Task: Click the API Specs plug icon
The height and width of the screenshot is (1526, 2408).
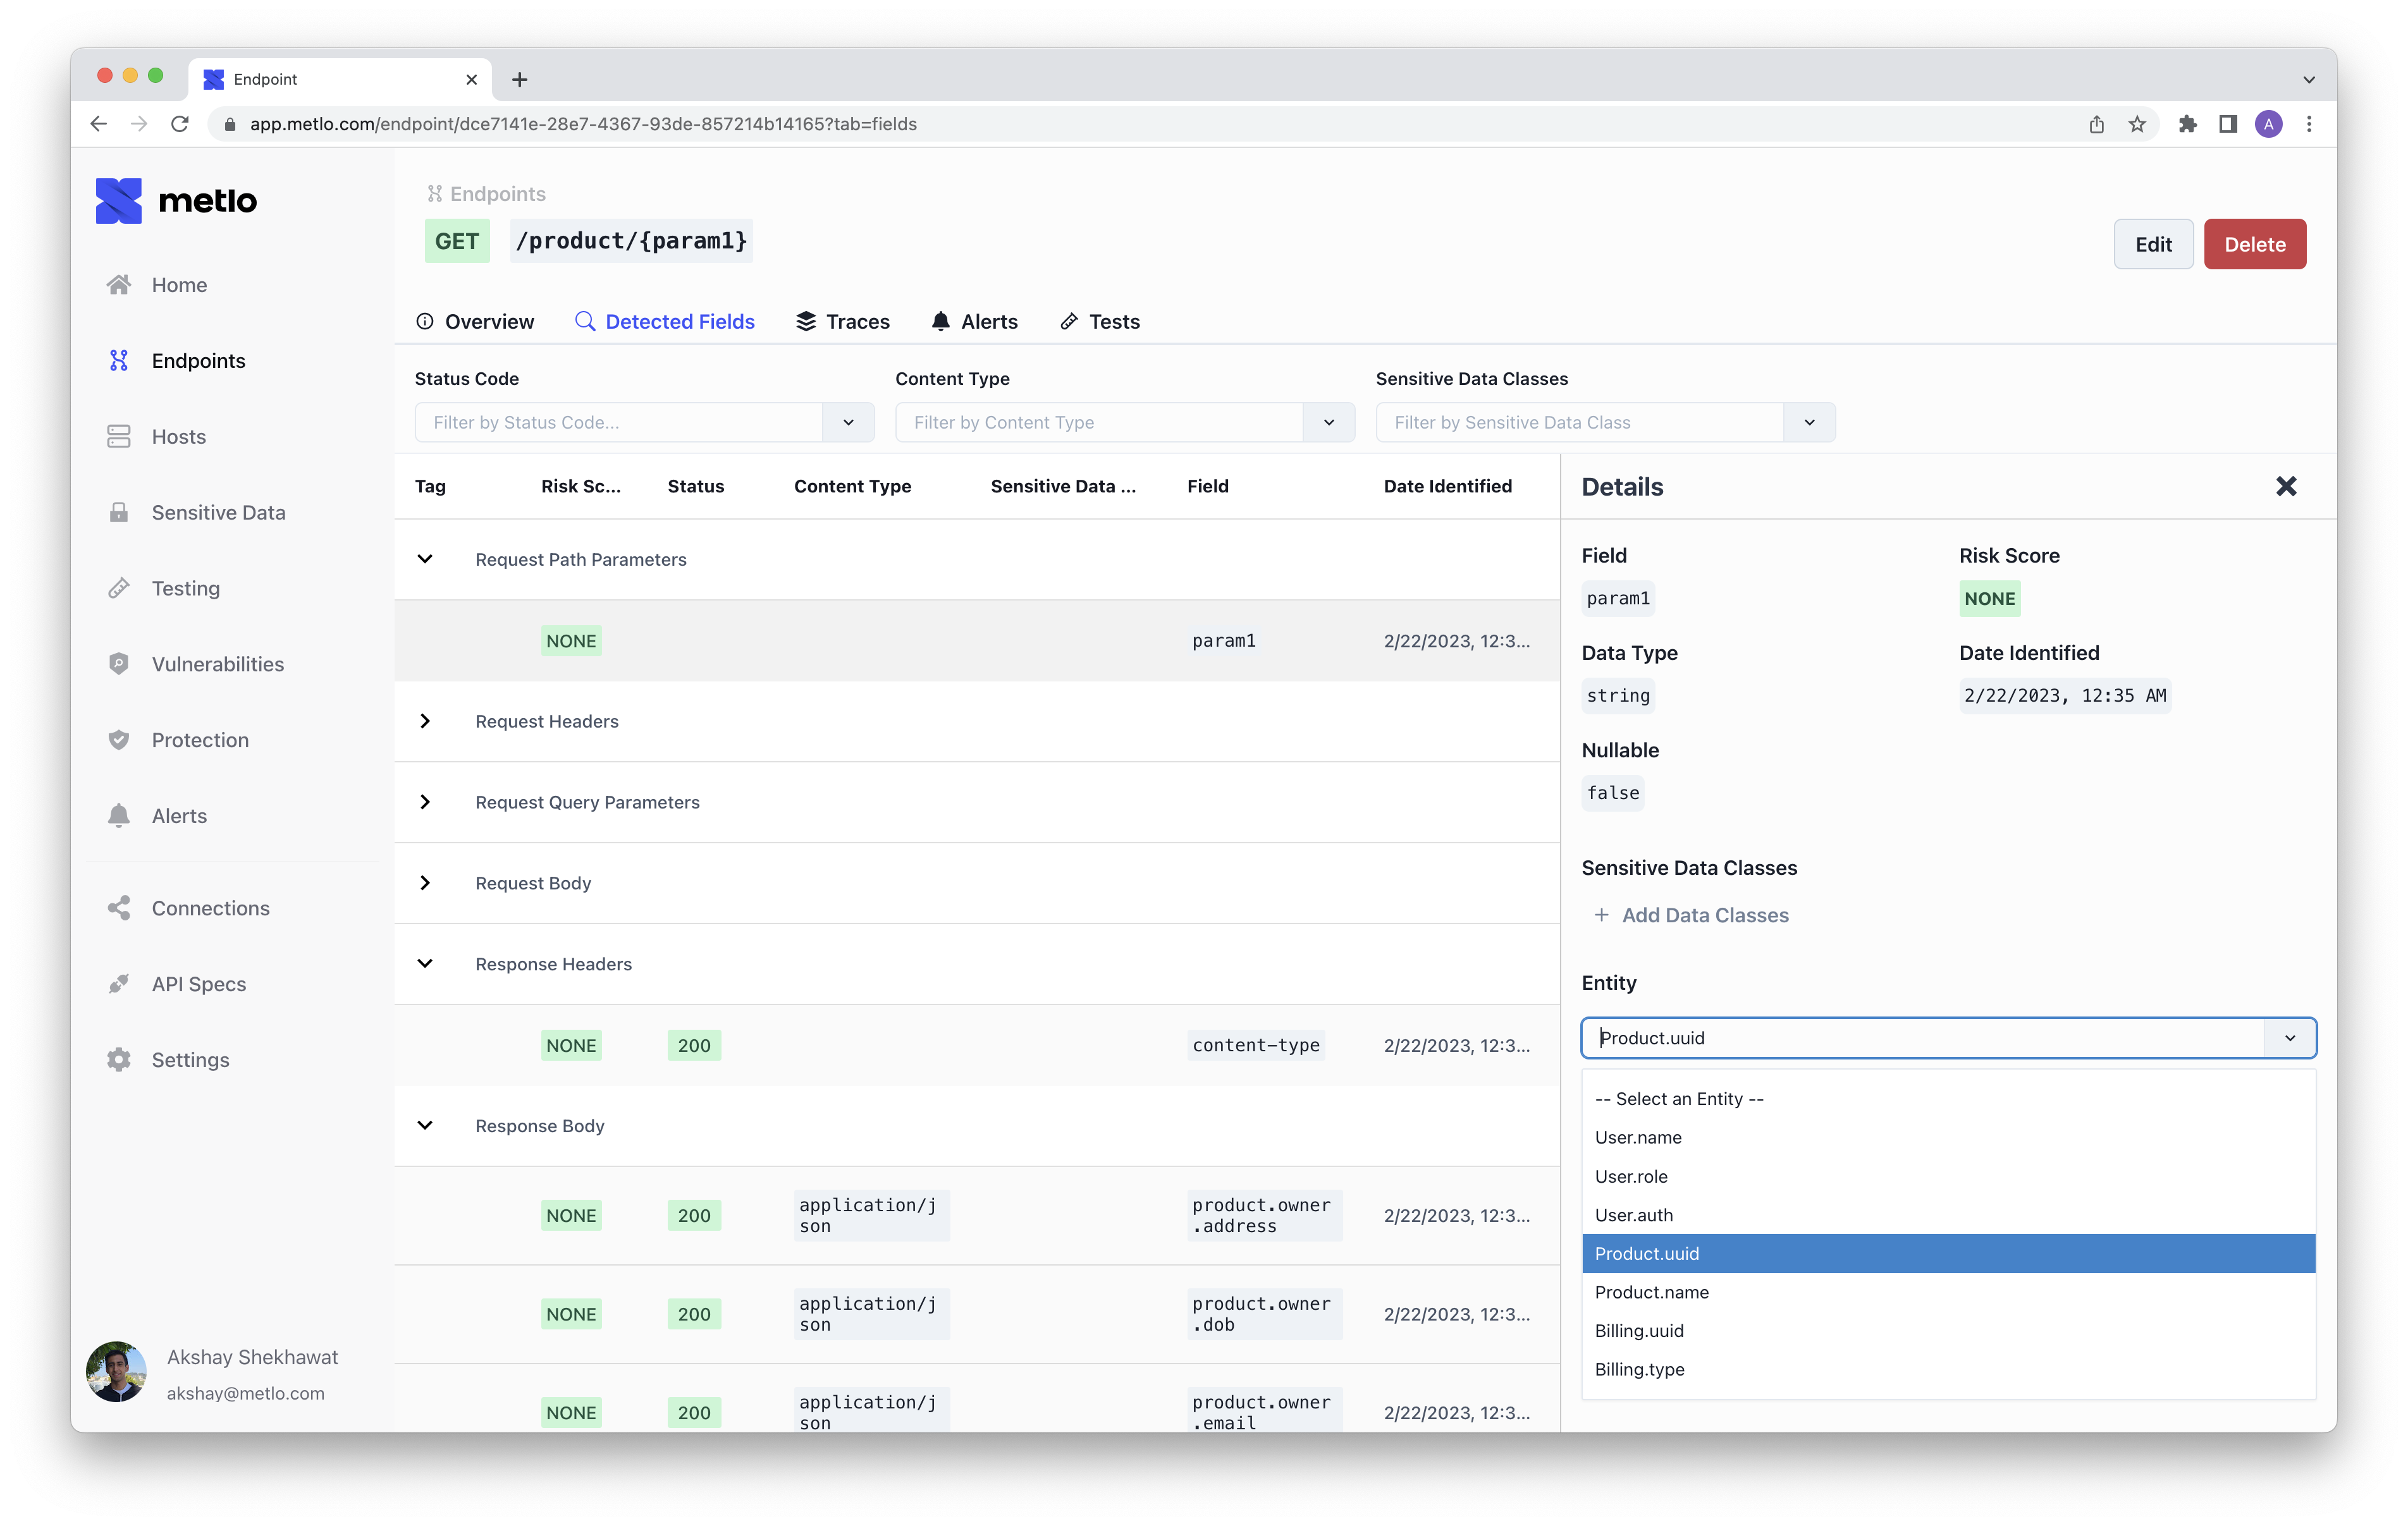Action: pyautogui.click(x=119, y=984)
